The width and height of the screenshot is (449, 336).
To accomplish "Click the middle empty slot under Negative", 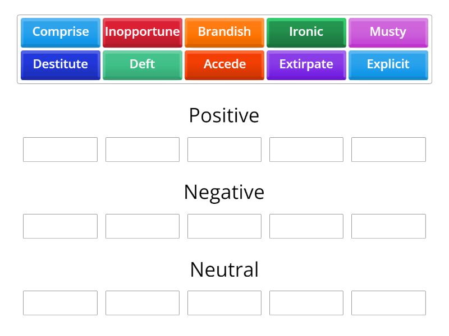I will pyautogui.click(x=224, y=226).
